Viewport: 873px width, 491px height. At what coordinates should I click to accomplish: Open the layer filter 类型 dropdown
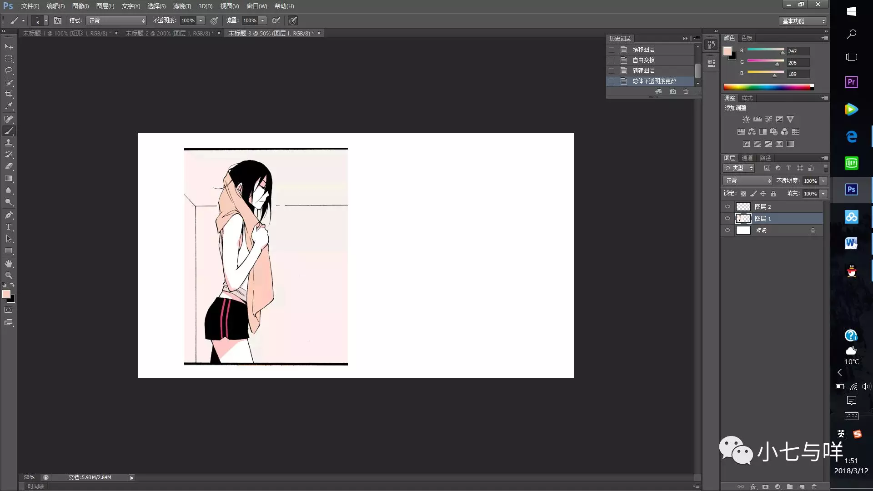click(x=739, y=168)
